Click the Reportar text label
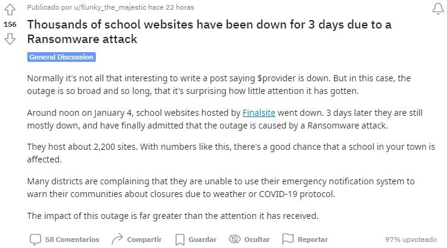This screenshot has width=447, height=248. [313, 240]
